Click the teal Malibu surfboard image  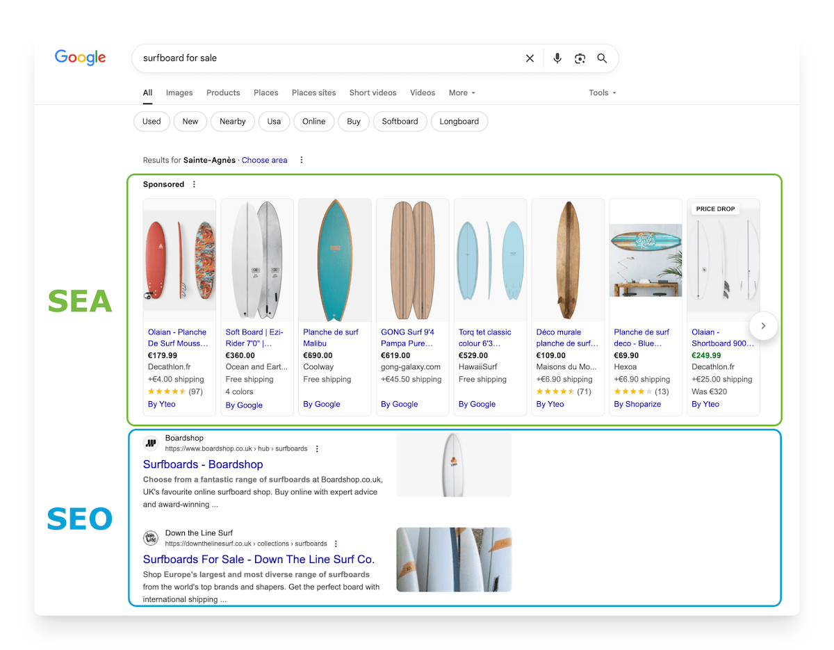point(335,259)
